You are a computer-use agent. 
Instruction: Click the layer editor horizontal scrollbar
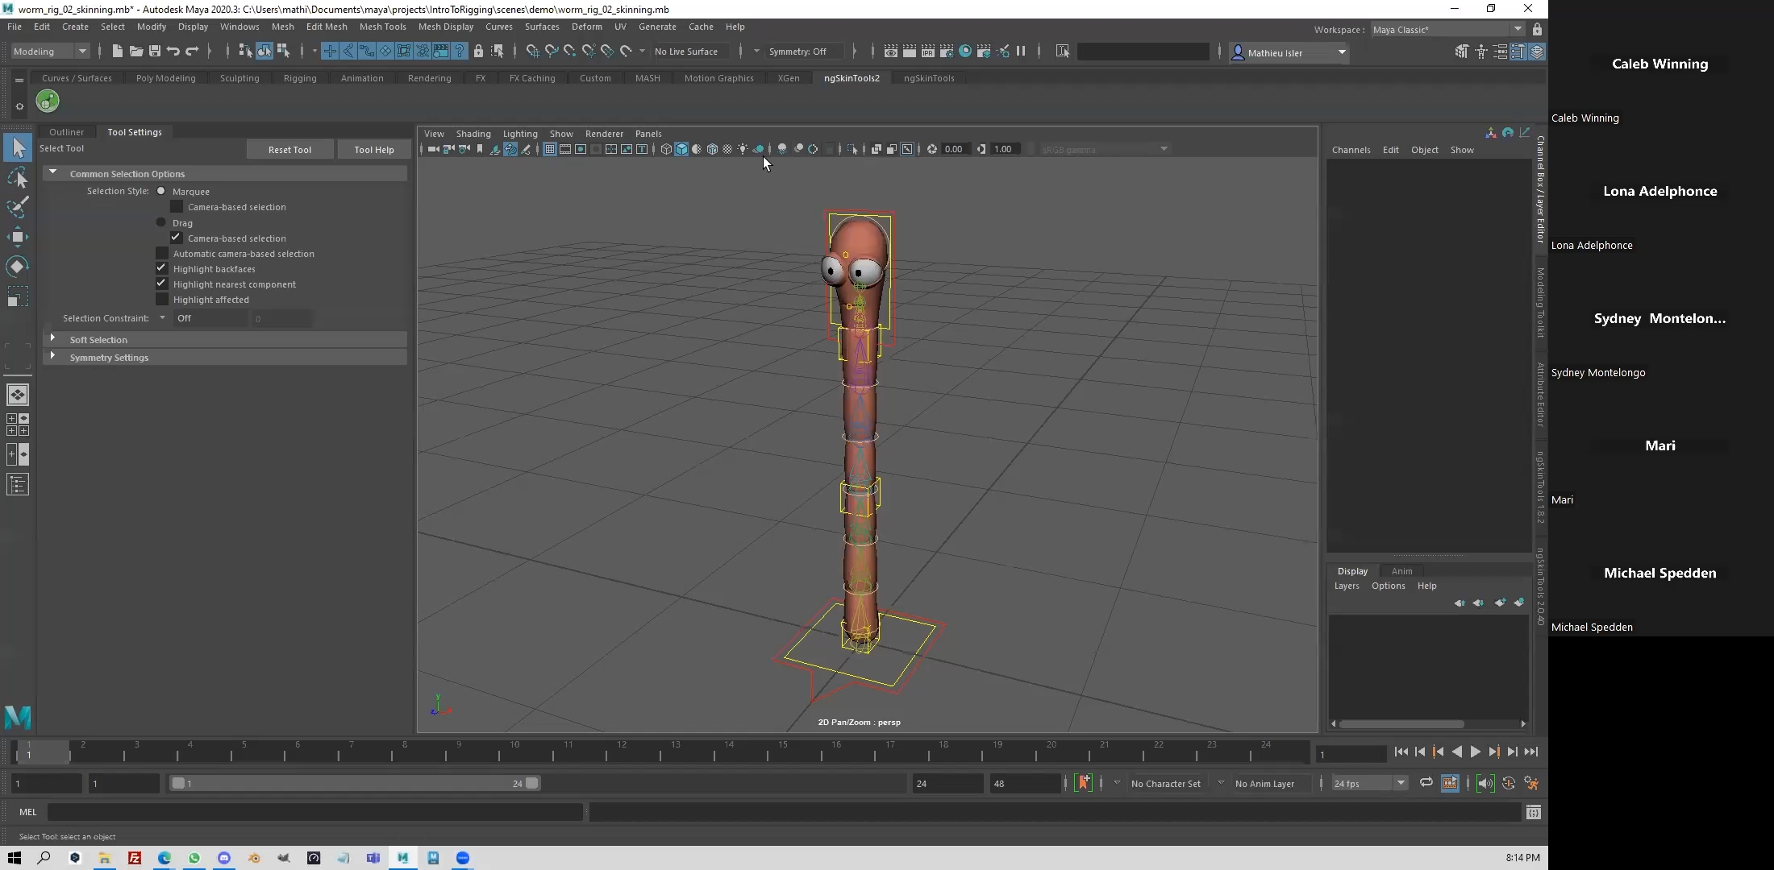(1401, 723)
